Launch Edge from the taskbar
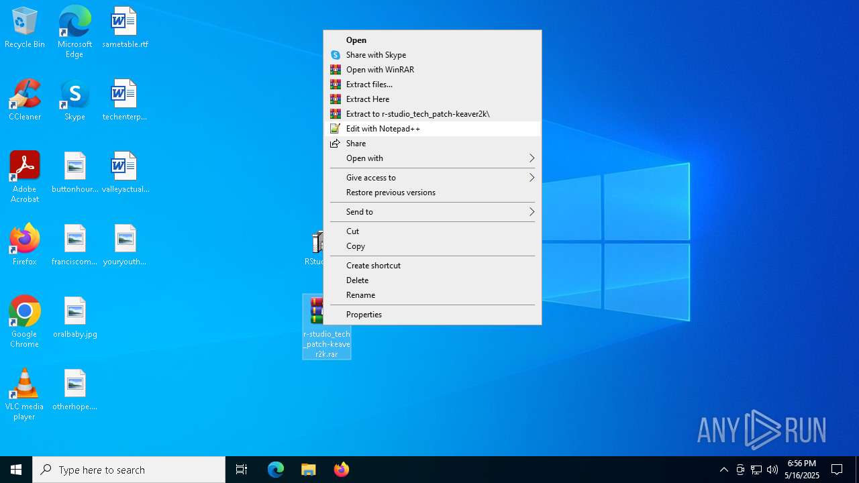 coord(276,470)
